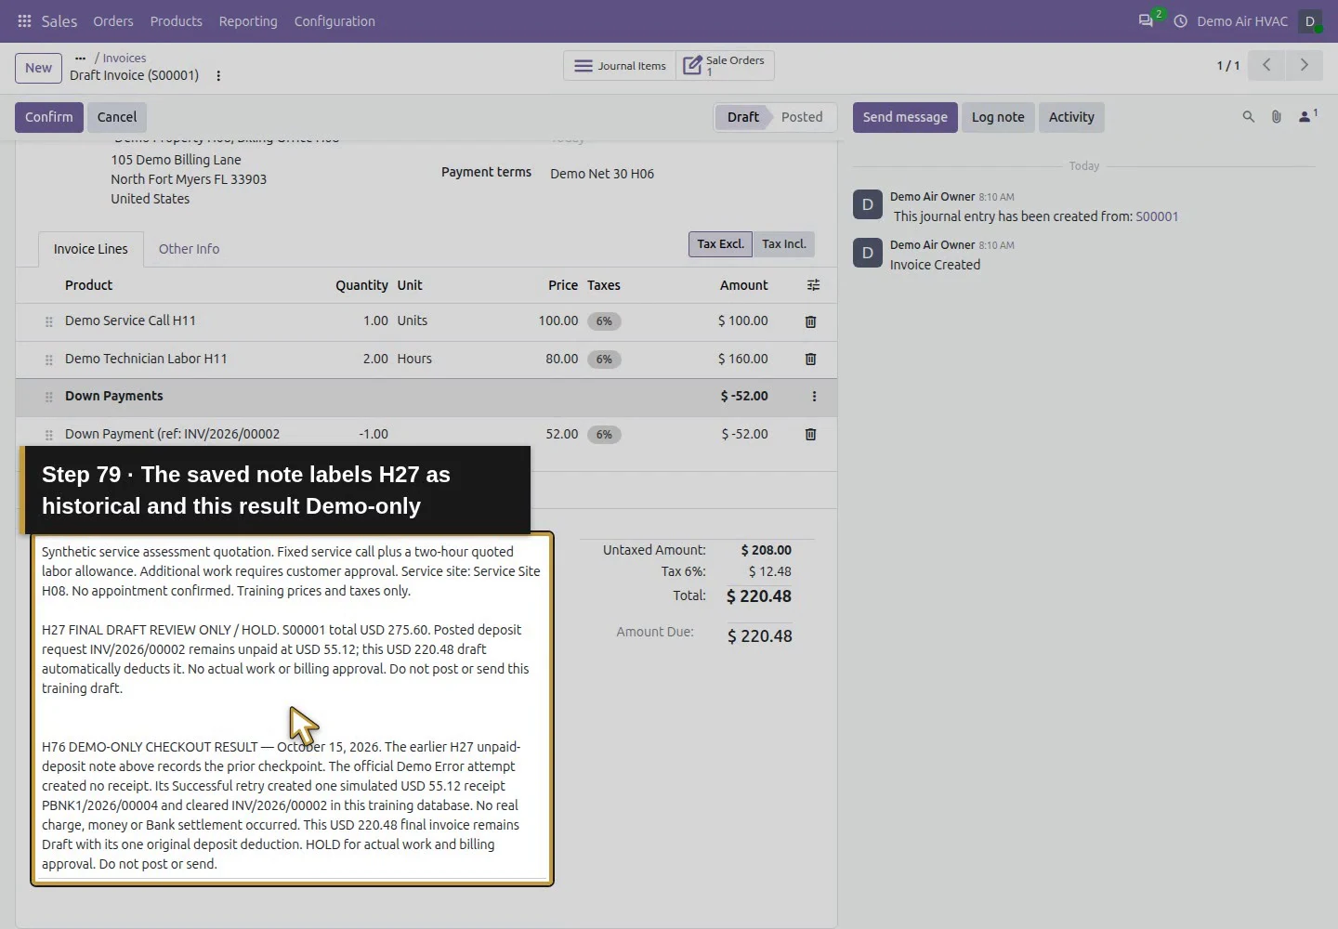Open the Journal Items smart button
This screenshot has width=1338, height=929.
click(620, 66)
